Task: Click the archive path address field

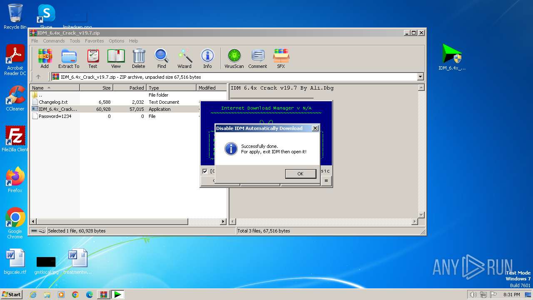Action: click(x=234, y=77)
